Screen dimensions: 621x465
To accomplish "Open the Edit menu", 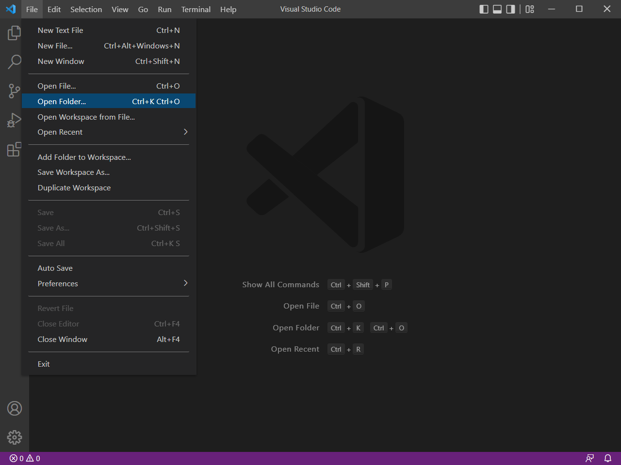I will click(54, 9).
